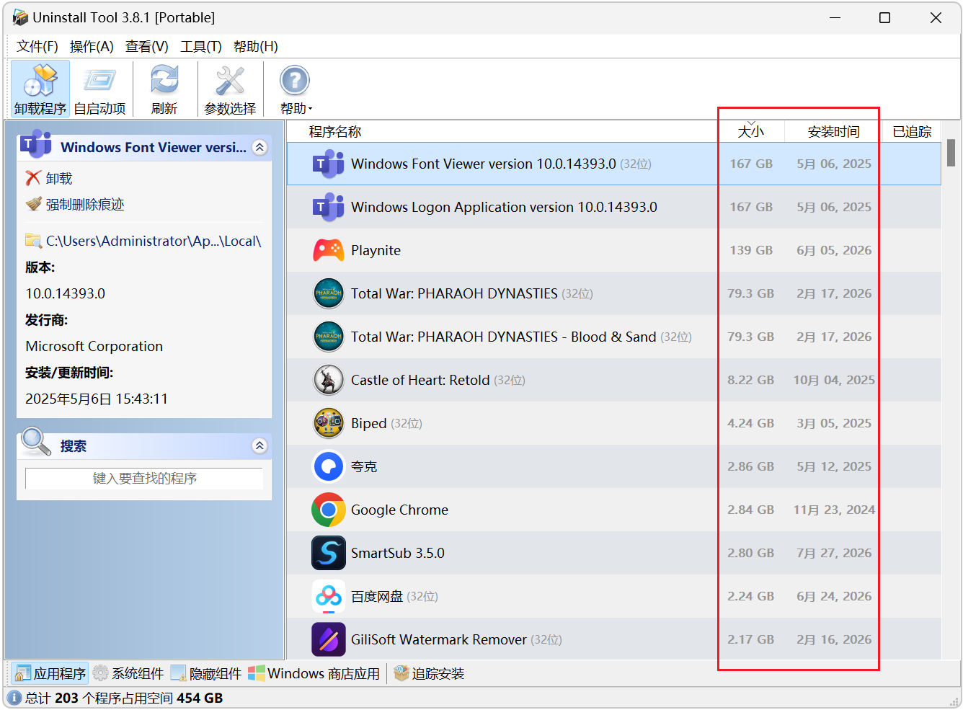The width and height of the screenshot is (963, 710).
Task: Click version value 10.0.14393.0 in details
Action: (x=66, y=293)
